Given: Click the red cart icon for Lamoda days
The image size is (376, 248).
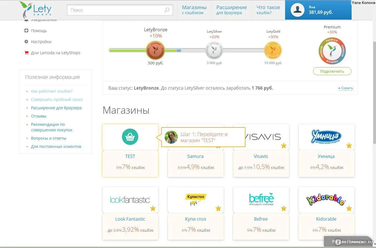Looking at the screenshot, I should click(27, 53).
